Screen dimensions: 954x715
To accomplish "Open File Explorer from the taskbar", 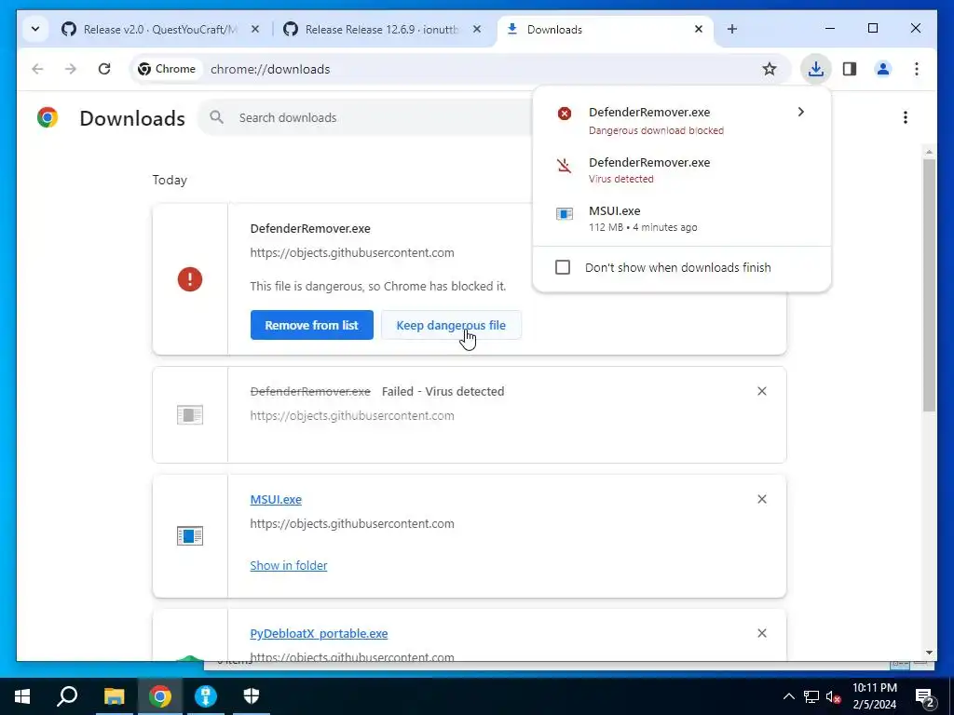I will pos(114,696).
